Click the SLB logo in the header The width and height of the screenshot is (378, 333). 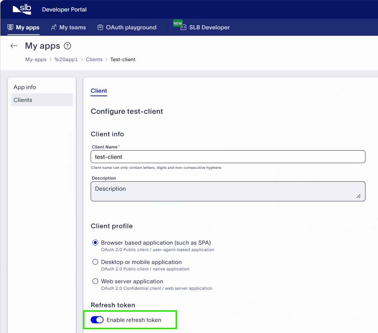pos(22,9)
